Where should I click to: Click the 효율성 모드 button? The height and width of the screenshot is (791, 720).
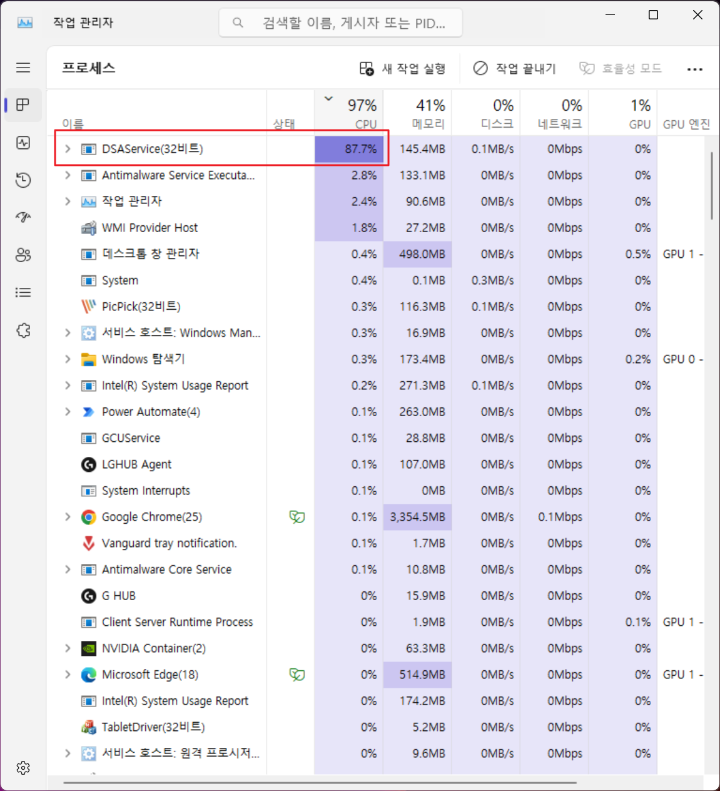pyautogui.click(x=621, y=69)
